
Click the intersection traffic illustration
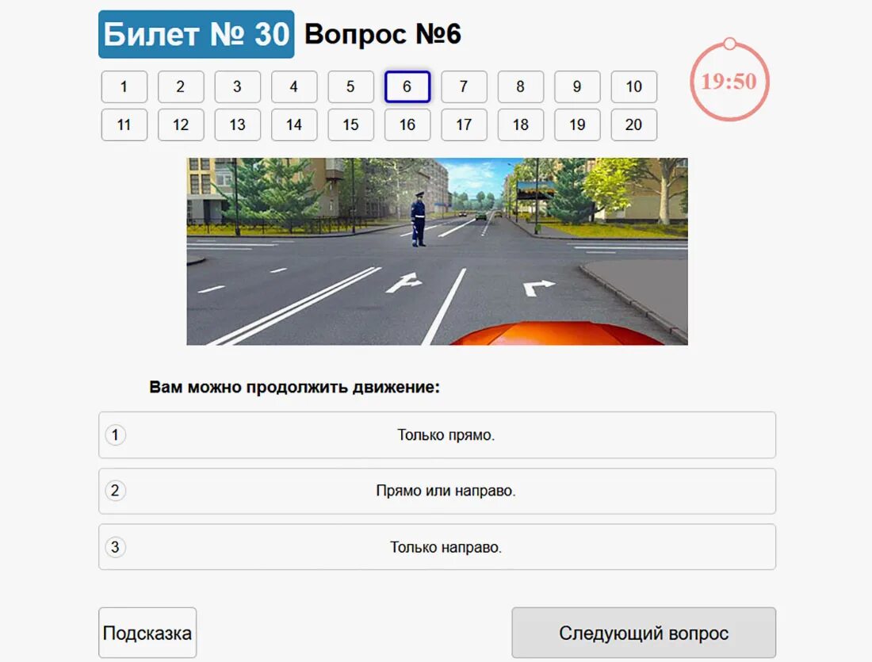(437, 251)
